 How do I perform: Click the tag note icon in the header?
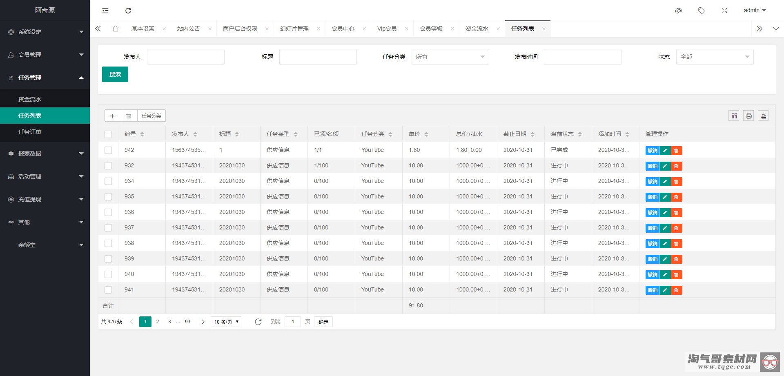point(702,11)
